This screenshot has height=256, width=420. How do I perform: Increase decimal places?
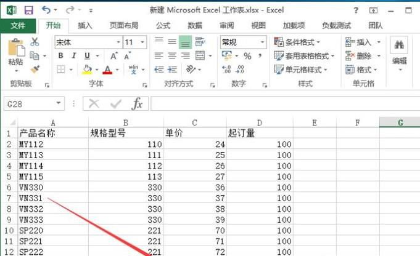pos(226,70)
